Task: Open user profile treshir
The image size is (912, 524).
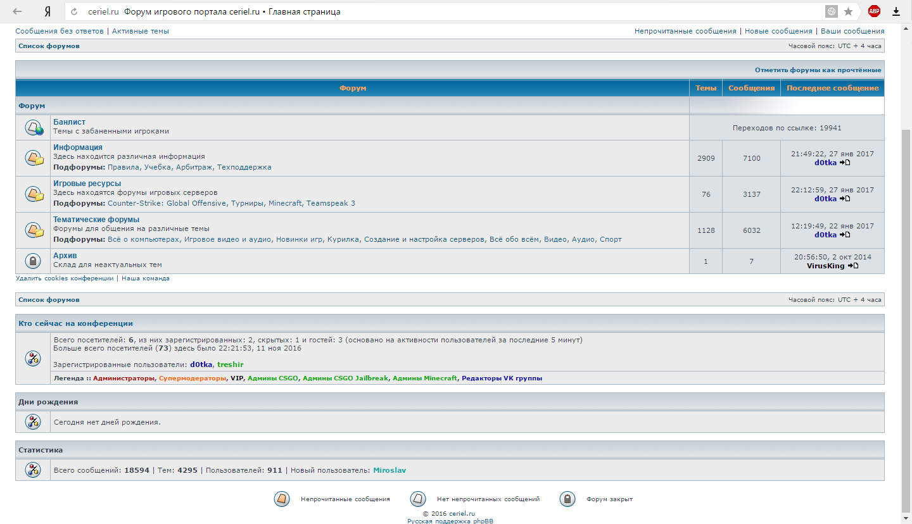Action: click(x=230, y=365)
